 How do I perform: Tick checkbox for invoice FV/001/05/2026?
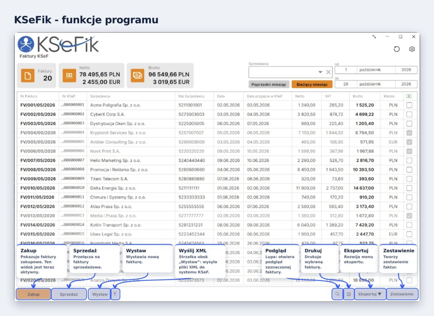click(409, 105)
